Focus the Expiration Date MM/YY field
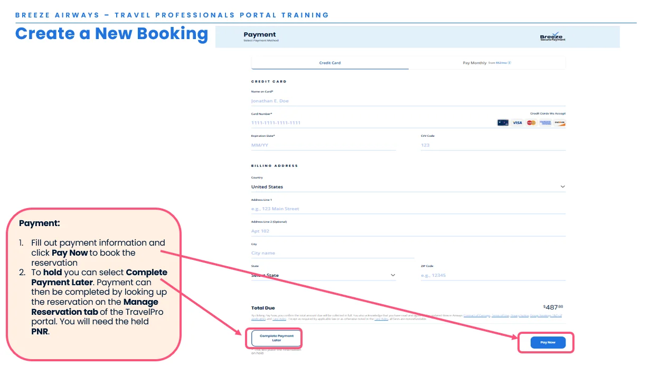Image resolution: width=650 pixels, height=365 pixels. (x=323, y=145)
